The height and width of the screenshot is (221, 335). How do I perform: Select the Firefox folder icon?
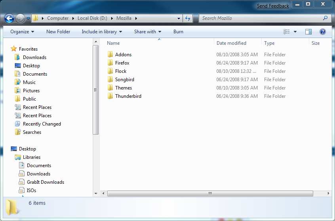(110, 63)
